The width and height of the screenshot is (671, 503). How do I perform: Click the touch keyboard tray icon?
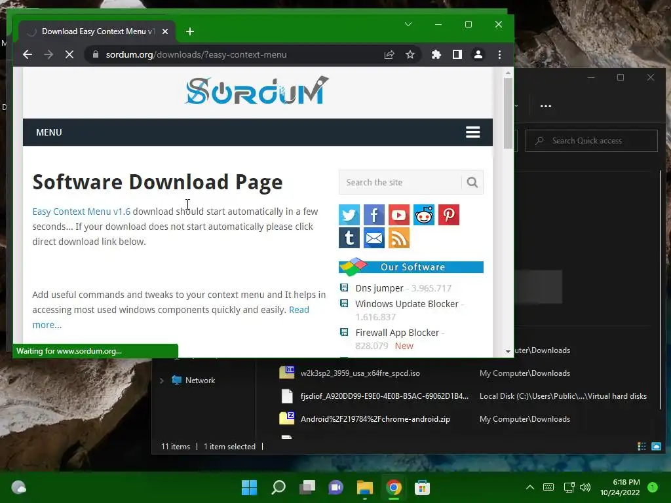[548, 487]
